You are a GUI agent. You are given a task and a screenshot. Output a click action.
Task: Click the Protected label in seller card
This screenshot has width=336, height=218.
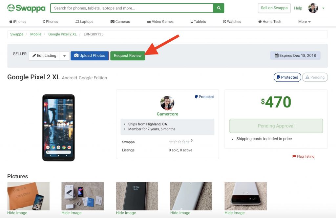click(204, 97)
